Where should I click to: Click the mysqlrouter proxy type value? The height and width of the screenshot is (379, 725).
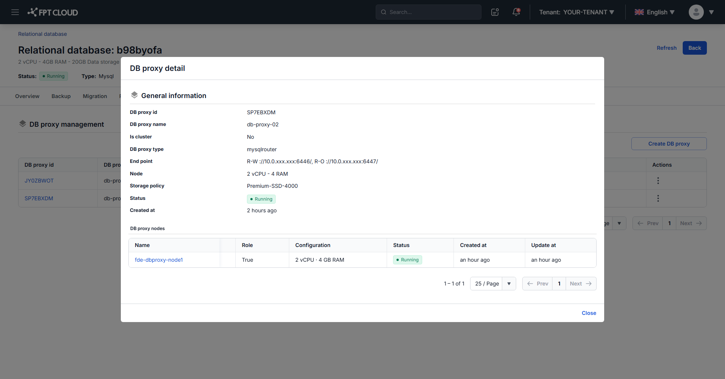[x=262, y=149]
